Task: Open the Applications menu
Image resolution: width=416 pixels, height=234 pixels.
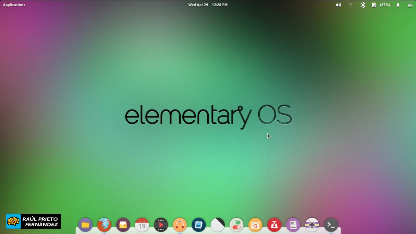Action: tap(14, 5)
